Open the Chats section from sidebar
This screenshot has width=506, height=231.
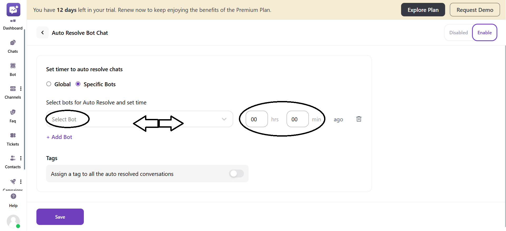pyautogui.click(x=13, y=45)
